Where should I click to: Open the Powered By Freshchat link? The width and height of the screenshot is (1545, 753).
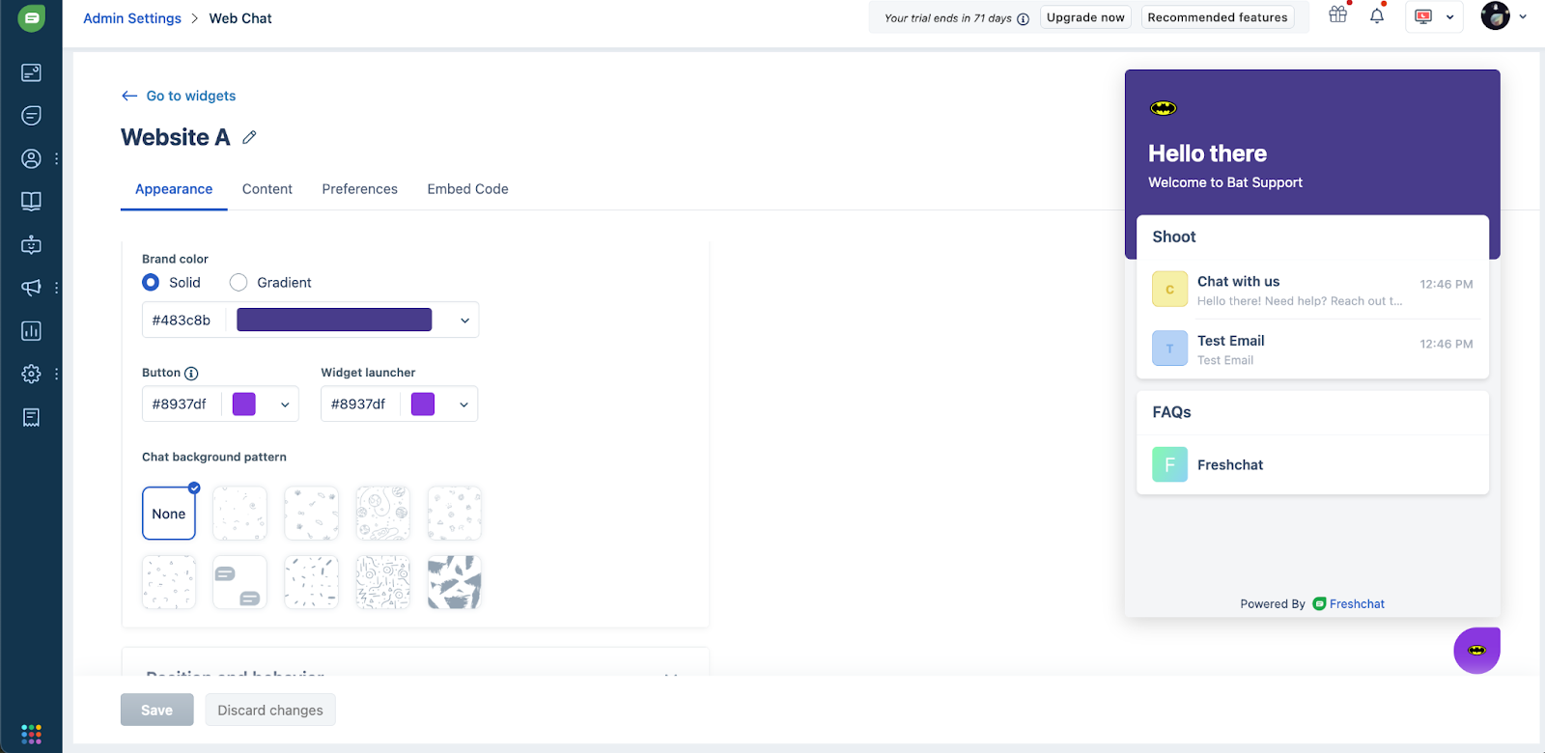[x=1348, y=603]
